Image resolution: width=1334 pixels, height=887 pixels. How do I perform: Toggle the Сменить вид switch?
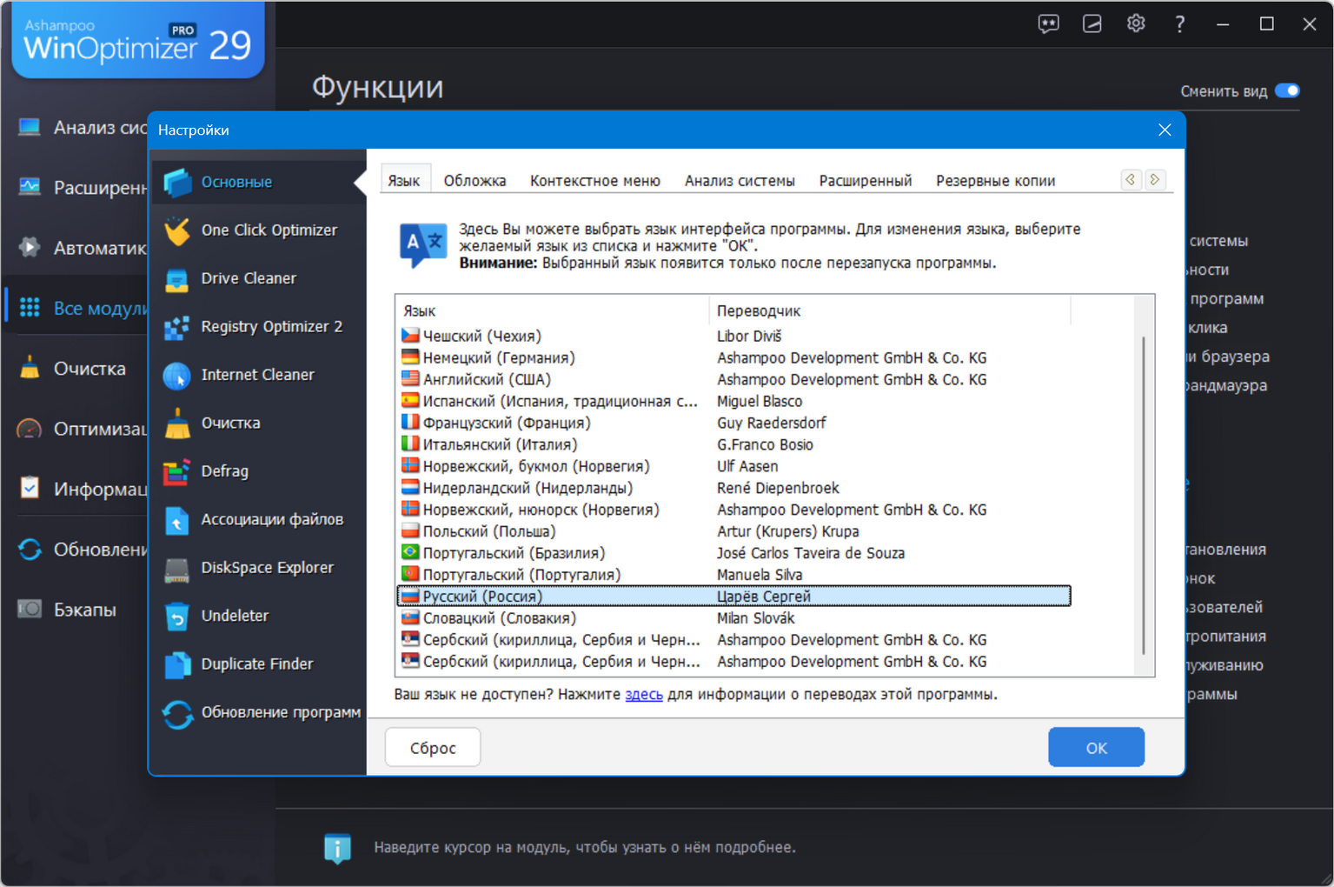click(1287, 91)
